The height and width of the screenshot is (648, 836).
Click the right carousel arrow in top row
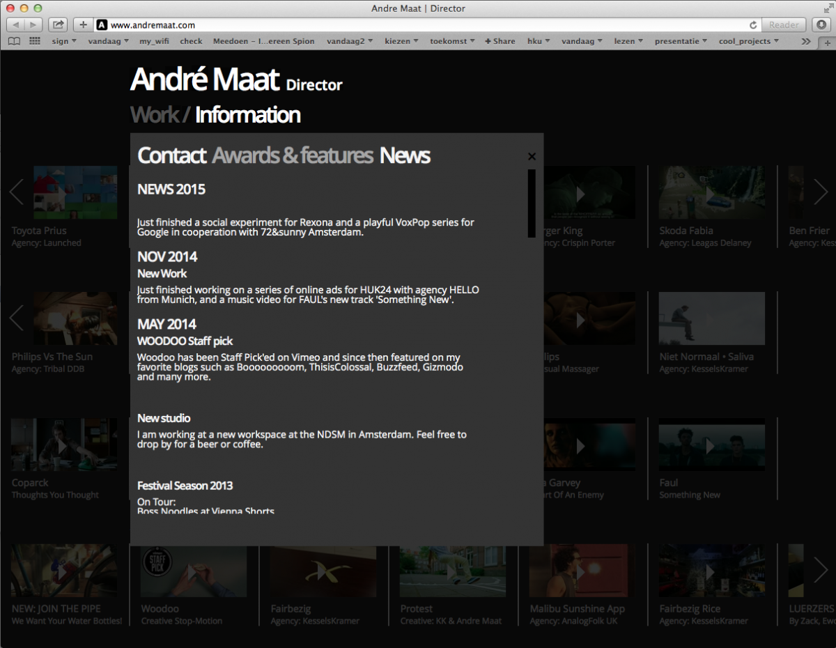(x=821, y=192)
